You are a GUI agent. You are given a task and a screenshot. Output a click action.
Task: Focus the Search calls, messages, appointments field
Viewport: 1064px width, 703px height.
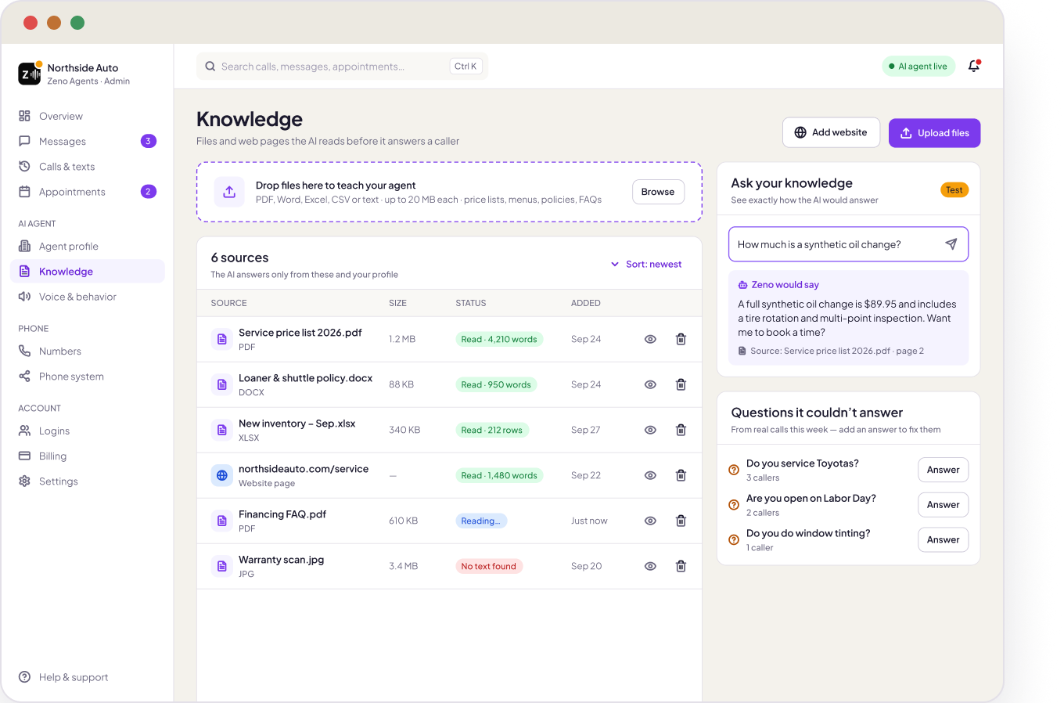(x=342, y=67)
